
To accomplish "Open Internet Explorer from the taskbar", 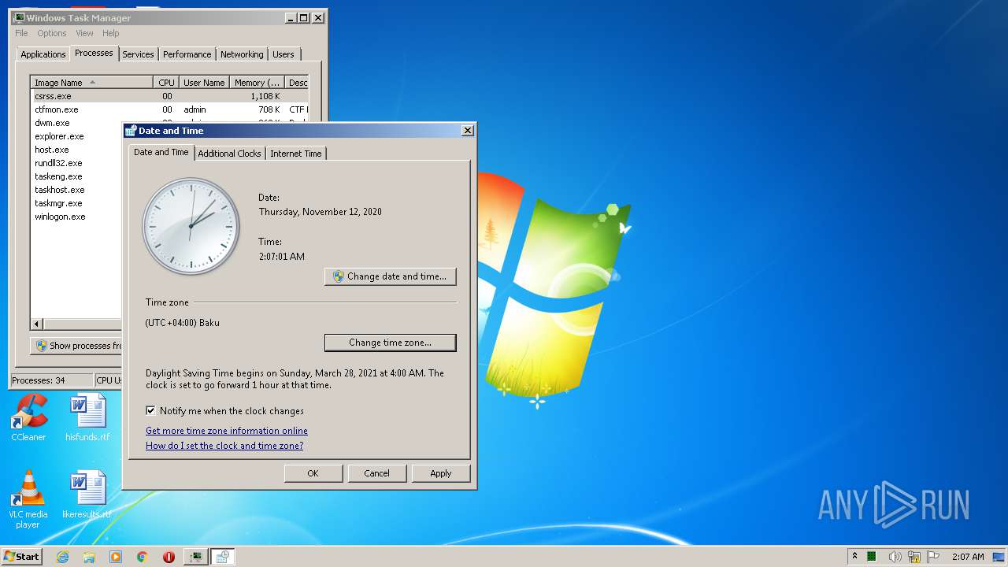I will pos(63,557).
